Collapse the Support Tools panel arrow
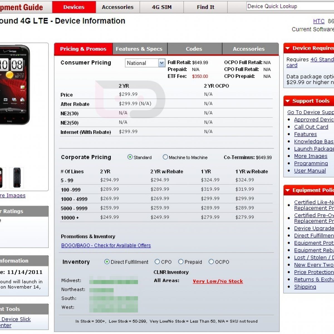This screenshot has width=334, height=334. click(x=288, y=101)
